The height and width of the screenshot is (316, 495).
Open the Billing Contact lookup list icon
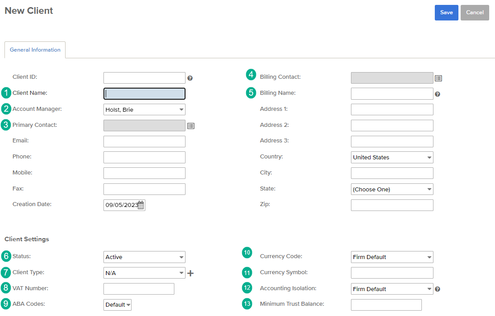click(x=438, y=78)
